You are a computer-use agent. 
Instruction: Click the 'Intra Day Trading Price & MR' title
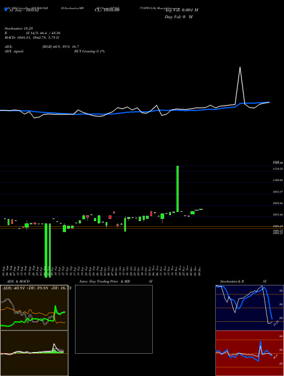[x=105, y=281]
